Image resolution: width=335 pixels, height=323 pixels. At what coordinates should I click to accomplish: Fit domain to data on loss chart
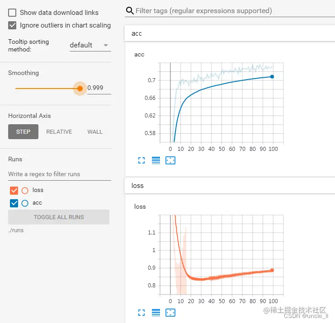170,313
